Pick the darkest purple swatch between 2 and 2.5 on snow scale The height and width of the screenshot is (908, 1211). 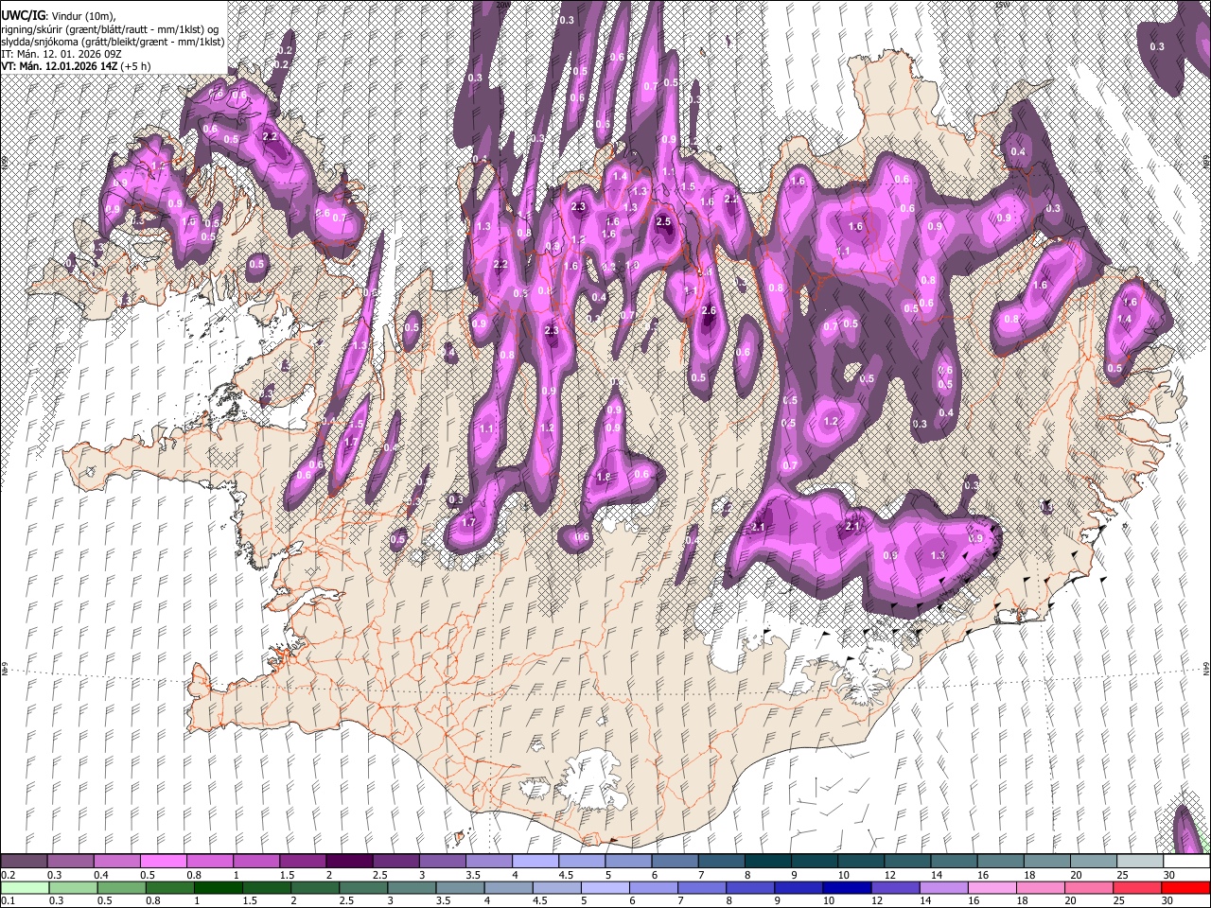[349, 862]
